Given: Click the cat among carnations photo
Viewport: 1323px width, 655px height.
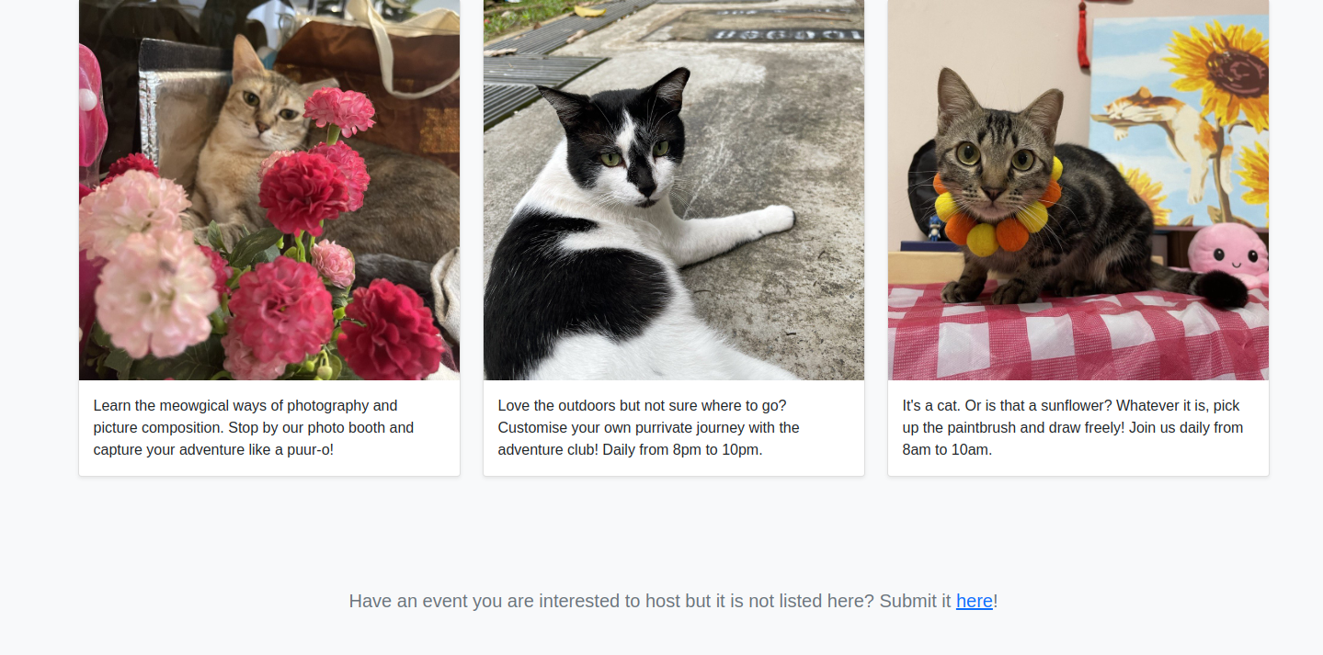Looking at the screenshot, I should coord(268,188).
